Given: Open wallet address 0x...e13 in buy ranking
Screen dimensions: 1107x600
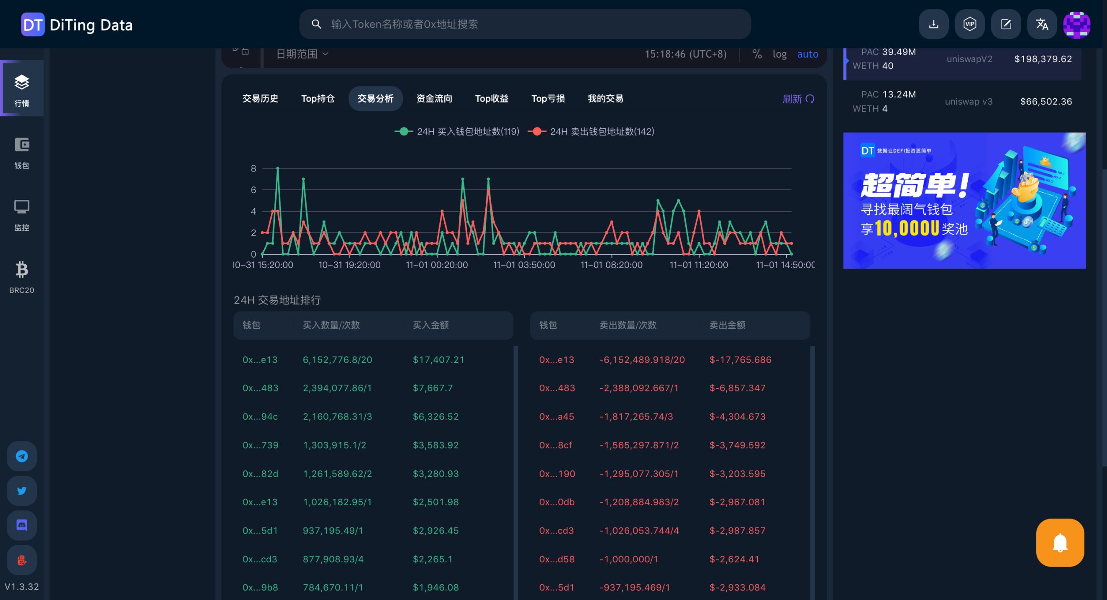Looking at the screenshot, I should point(260,360).
